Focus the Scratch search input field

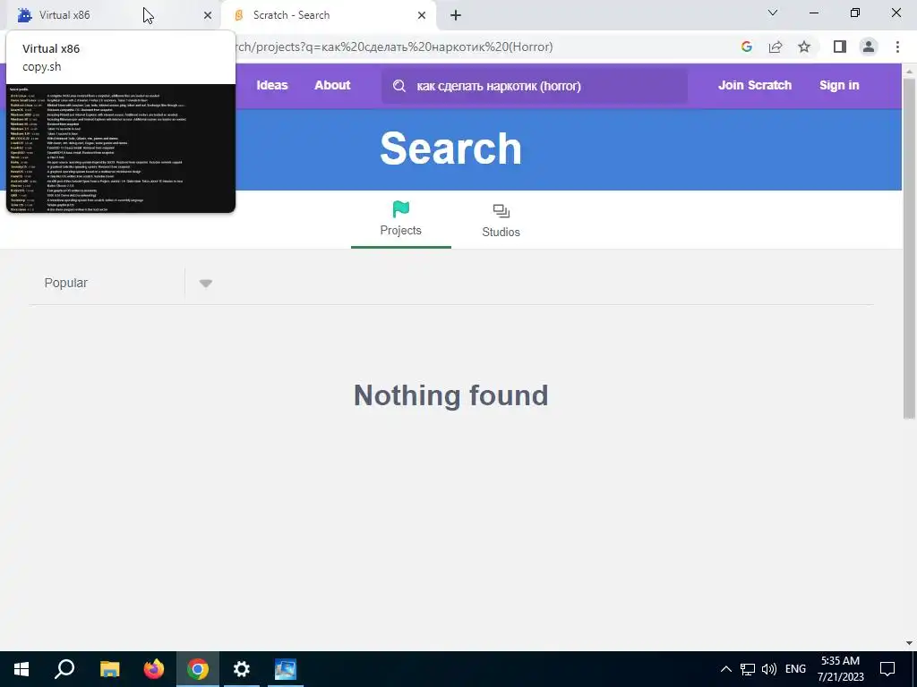535,86
